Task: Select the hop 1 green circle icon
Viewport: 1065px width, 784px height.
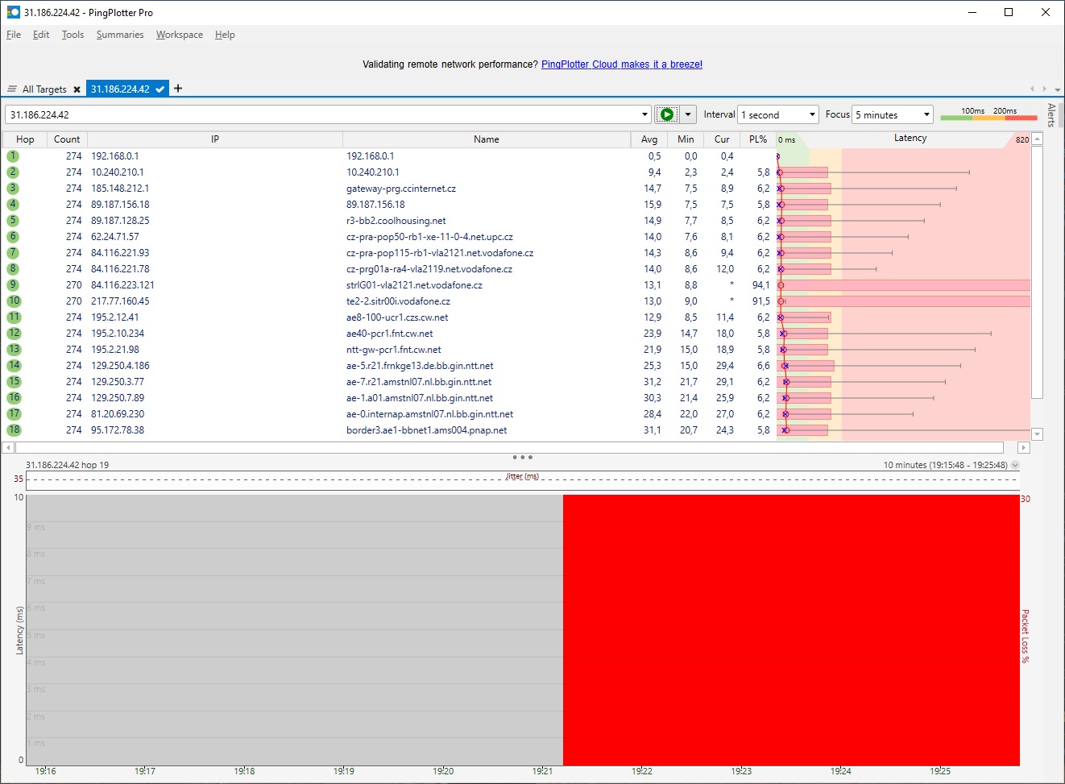Action: (13, 156)
